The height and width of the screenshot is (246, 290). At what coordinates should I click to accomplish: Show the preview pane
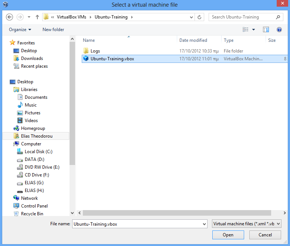[x=266, y=30]
